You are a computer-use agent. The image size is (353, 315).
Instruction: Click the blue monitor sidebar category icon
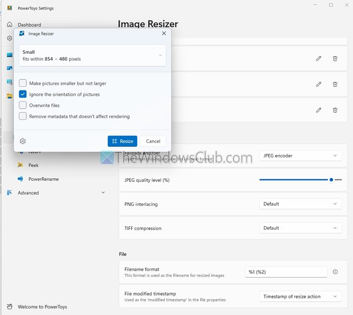(10, 55)
